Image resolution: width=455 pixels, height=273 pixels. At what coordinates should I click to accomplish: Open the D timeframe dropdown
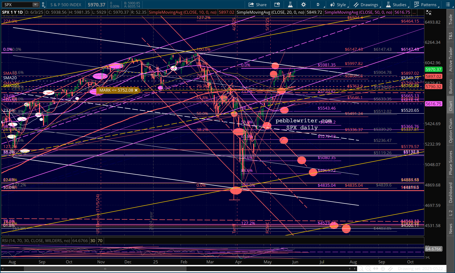click(318, 5)
